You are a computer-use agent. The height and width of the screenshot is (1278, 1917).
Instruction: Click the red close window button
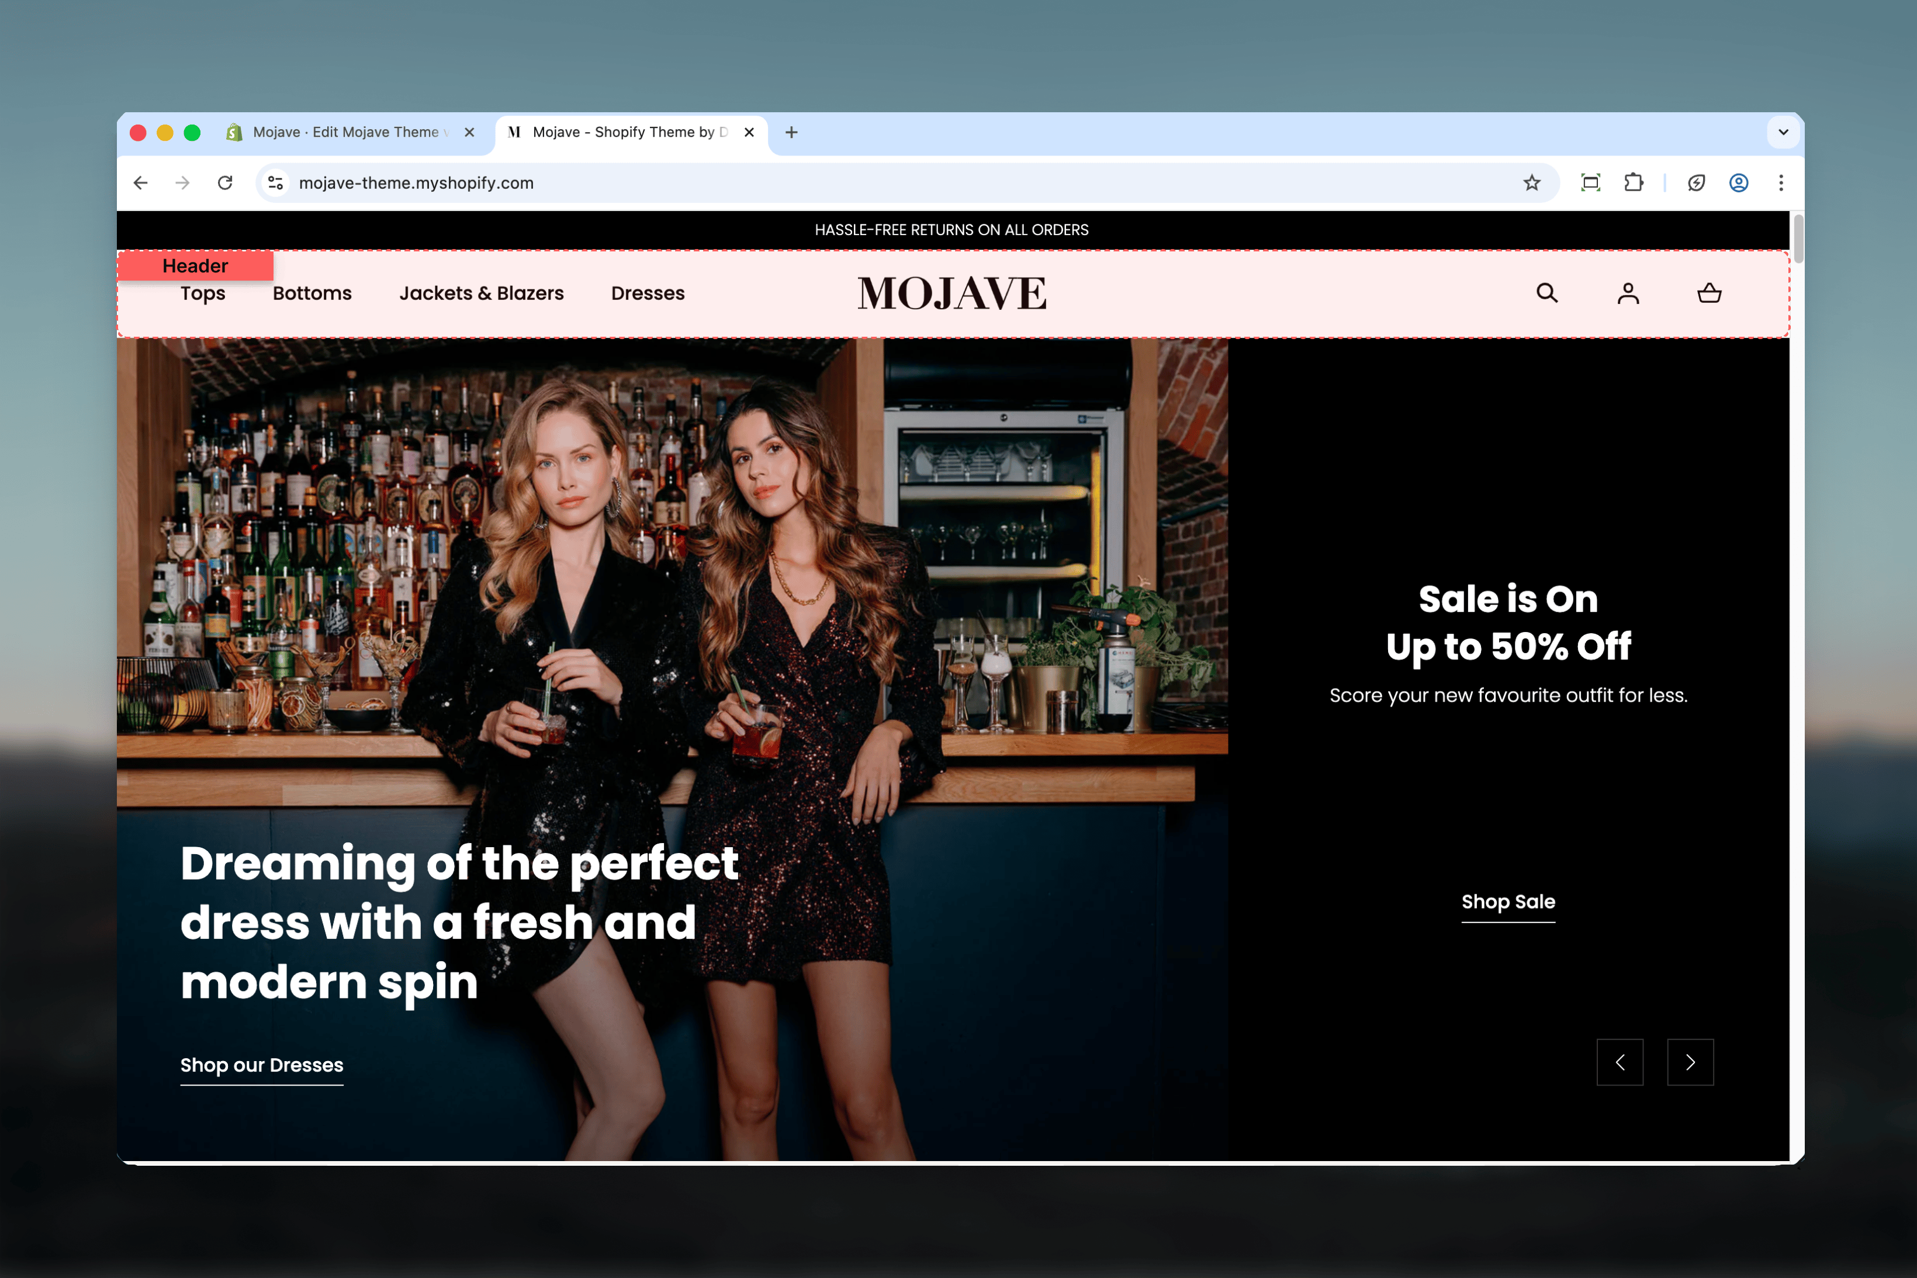tap(138, 133)
